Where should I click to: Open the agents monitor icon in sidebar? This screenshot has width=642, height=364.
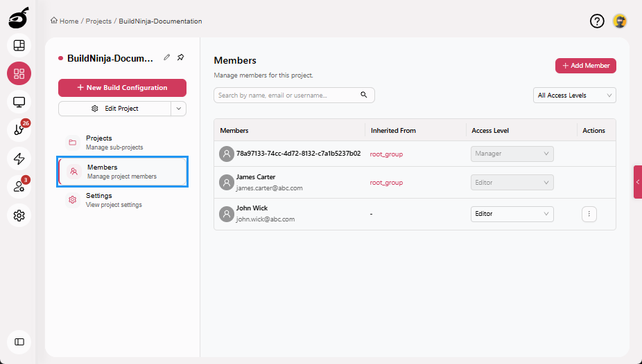pyautogui.click(x=19, y=102)
